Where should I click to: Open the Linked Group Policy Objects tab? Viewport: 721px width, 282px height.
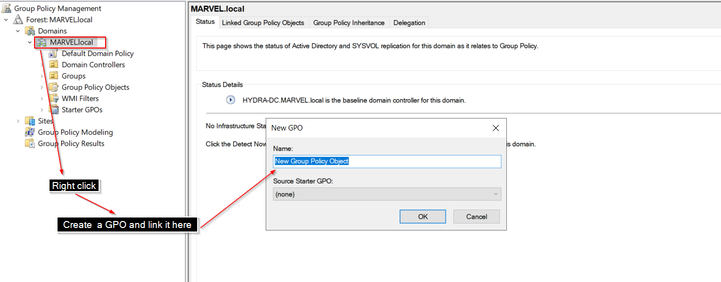pyautogui.click(x=263, y=22)
